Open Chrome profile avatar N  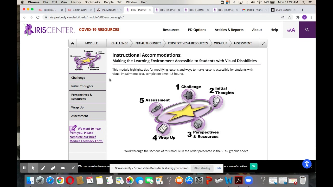[304, 17]
